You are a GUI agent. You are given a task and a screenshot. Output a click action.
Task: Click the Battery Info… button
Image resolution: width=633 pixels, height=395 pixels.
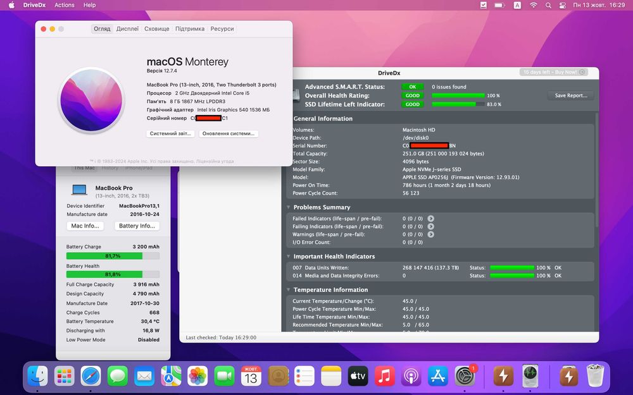[137, 226]
